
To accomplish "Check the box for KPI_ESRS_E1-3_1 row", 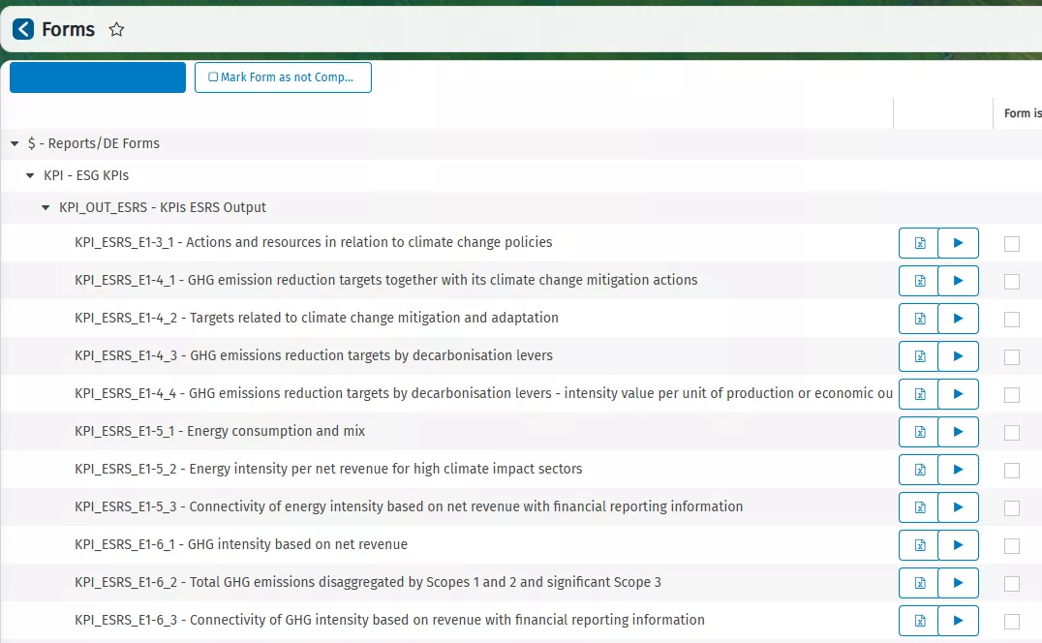I will [x=1012, y=244].
